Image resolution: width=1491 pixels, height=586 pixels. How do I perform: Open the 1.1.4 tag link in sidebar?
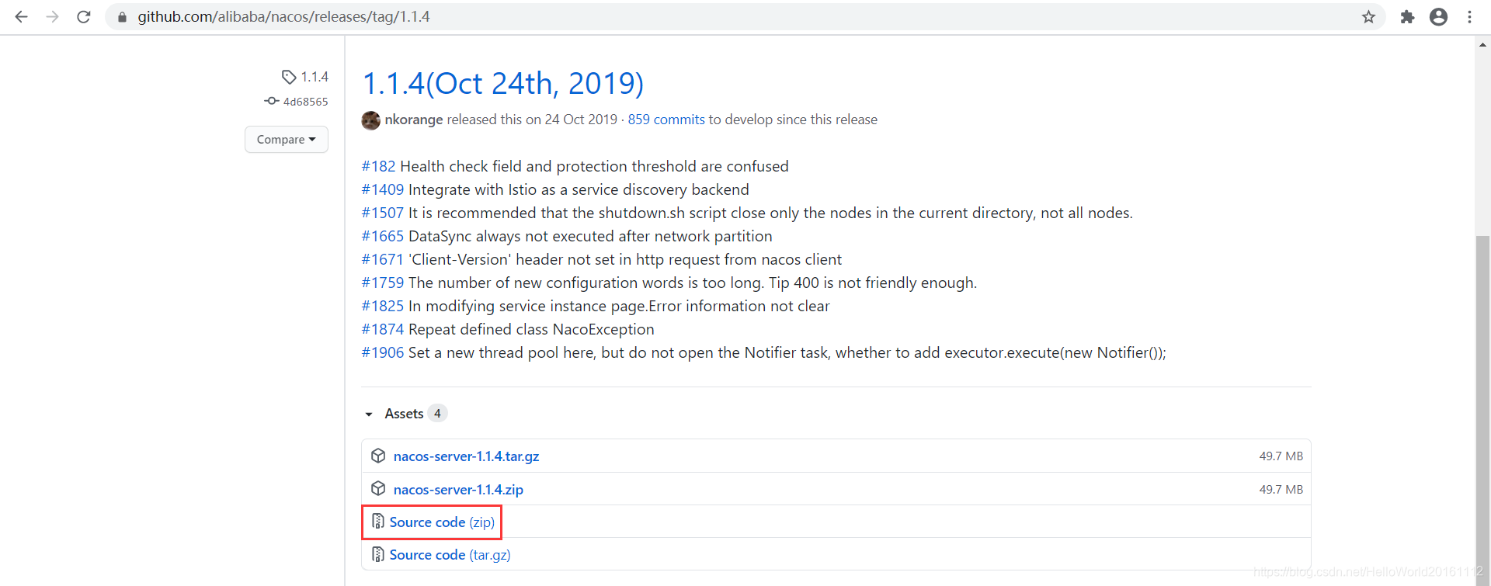tap(315, 77)
